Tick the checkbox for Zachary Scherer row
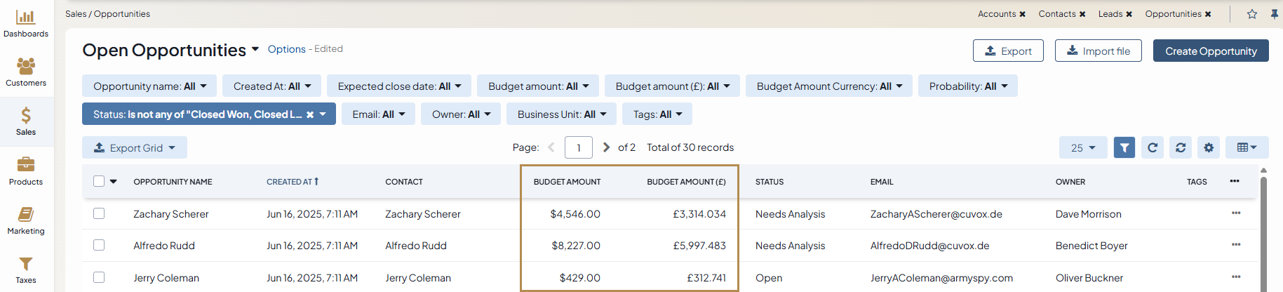Viewport: 1283px width, 292px height. click(99, 213)
